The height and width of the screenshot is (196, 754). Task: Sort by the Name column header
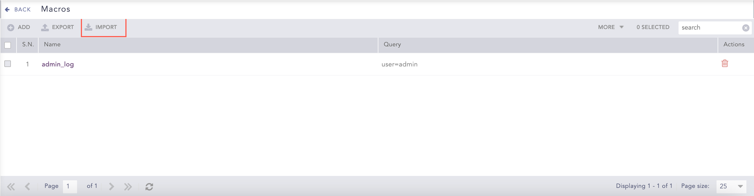52,44
